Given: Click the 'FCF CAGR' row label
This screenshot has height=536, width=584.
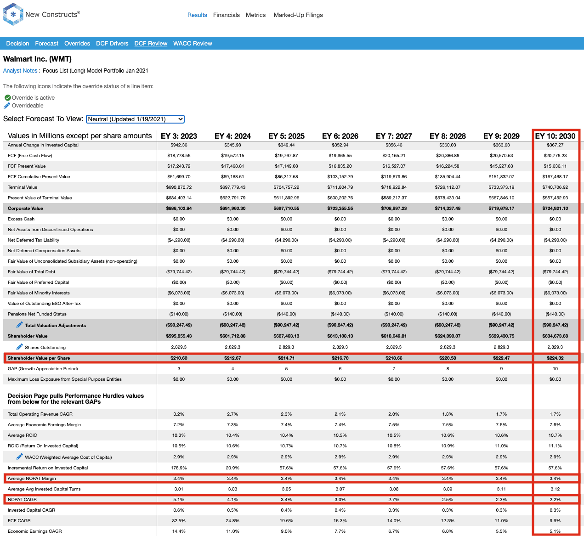Looking at the screenshot, I should (x=19, y=521).
